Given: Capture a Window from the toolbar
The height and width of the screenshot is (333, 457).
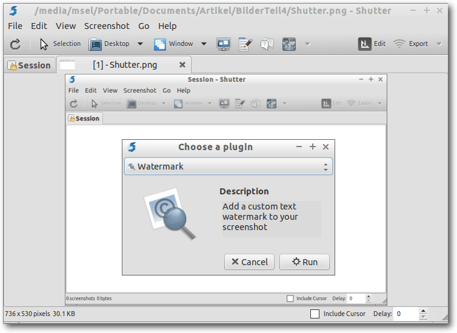Looking at the screenshot, I should point(173,44).
